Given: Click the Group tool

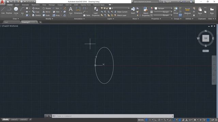Looking at the screenshot, I should [x=176, y=11].
